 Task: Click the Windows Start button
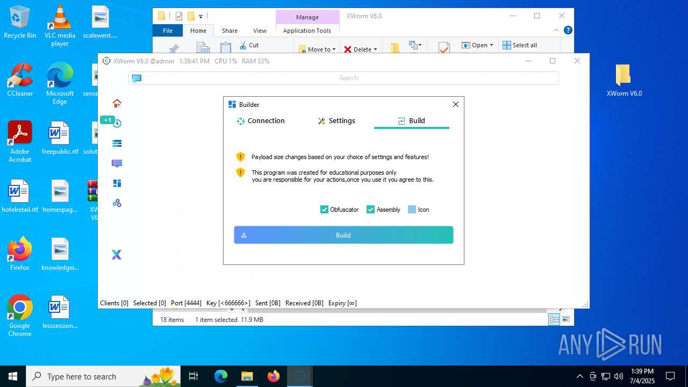[x=13, y=376]
